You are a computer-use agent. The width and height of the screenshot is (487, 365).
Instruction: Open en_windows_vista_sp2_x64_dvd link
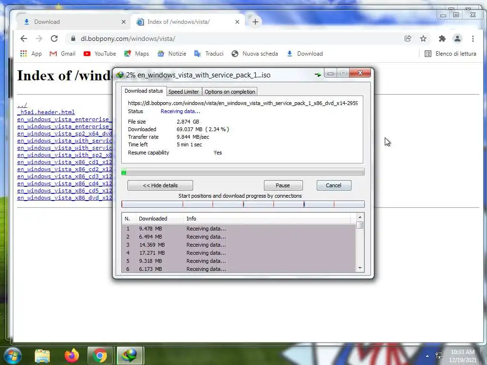coord(65,134)
